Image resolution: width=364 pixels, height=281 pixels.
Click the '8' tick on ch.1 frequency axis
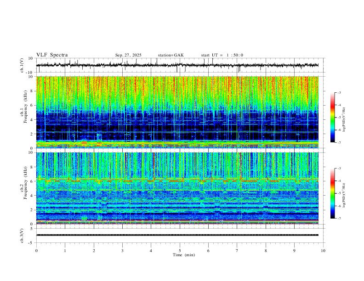tap(32, 91)
